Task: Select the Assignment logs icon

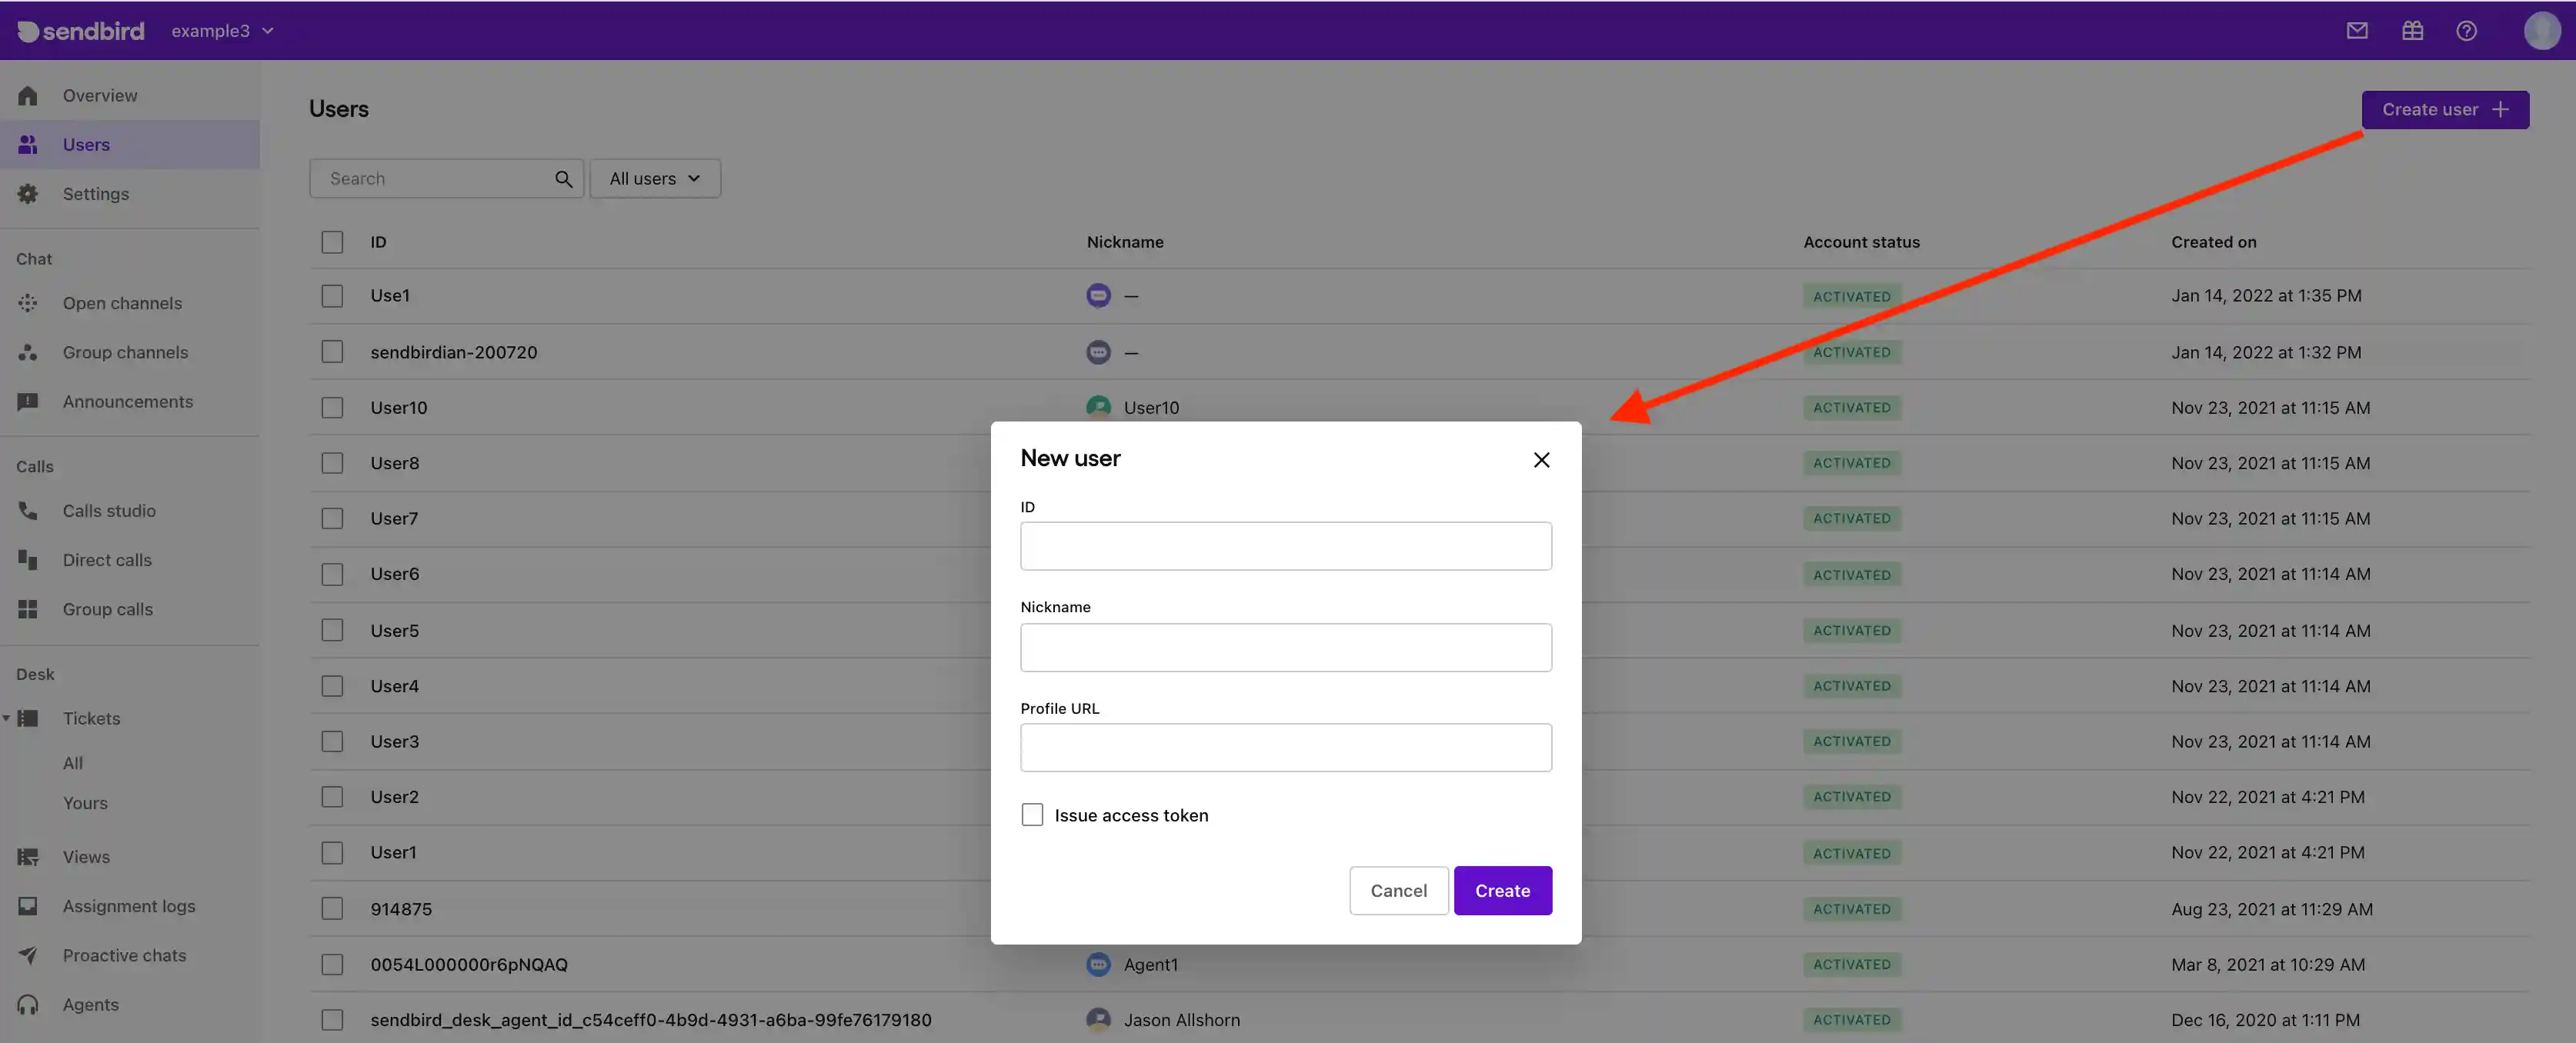Action: [27, 906]
